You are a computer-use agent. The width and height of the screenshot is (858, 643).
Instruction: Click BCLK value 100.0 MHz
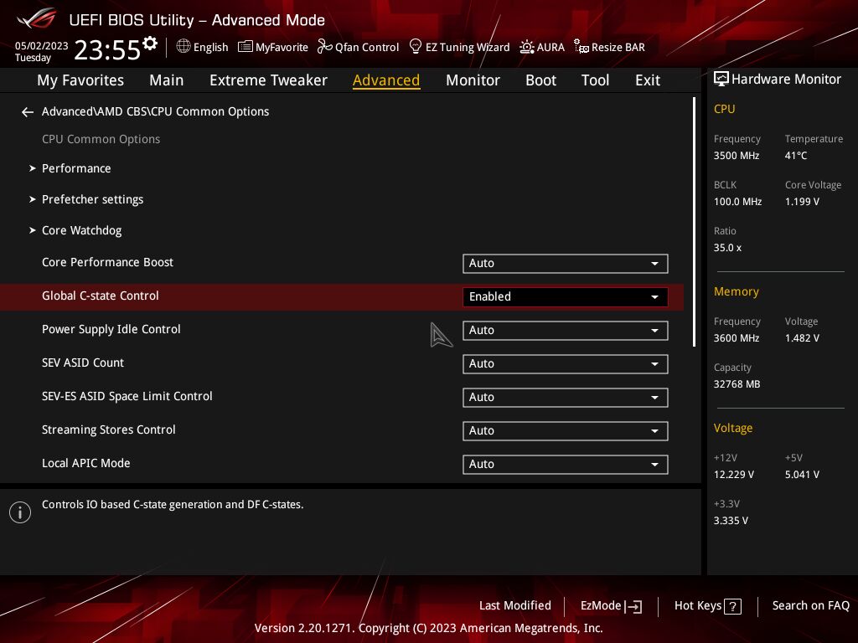[737, 202]
